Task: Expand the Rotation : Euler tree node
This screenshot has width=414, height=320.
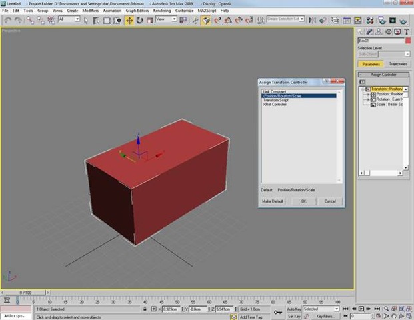Action: pos(367,99)
